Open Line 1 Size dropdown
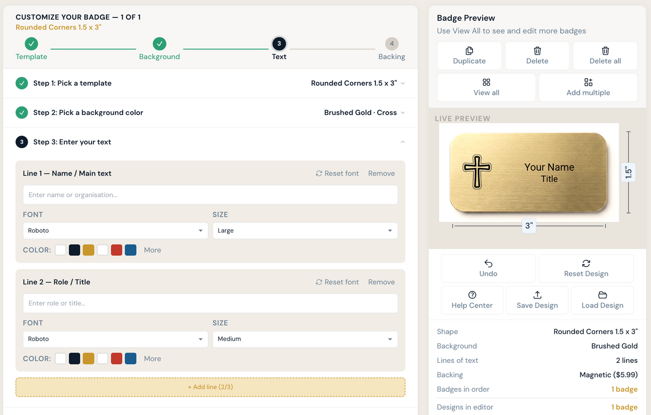 pos(305,231)
